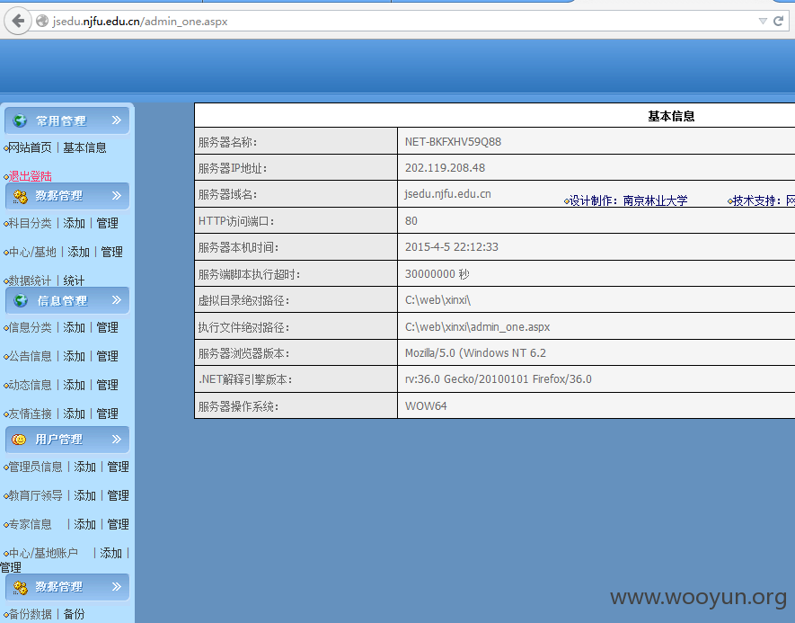Click 添加 next to 科目分类

[74, 223]
